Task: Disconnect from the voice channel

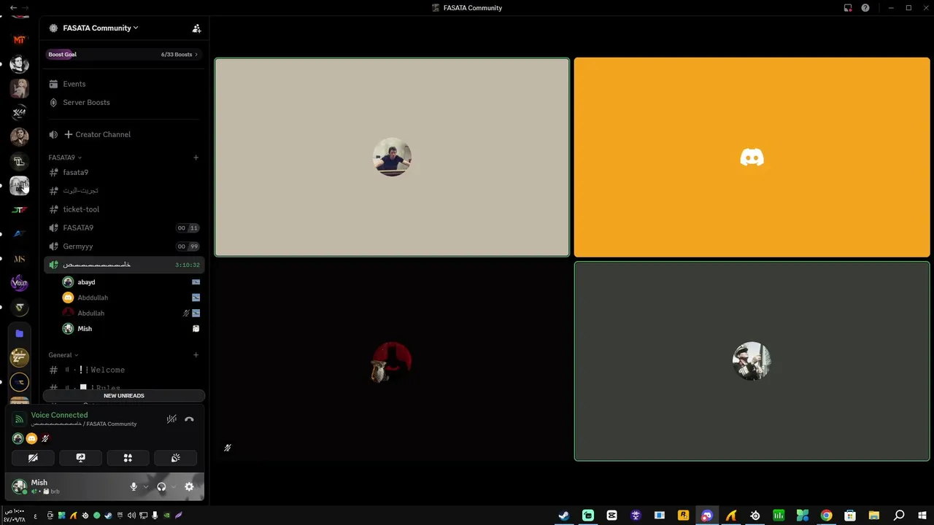Action: click(x=189, y=419)
